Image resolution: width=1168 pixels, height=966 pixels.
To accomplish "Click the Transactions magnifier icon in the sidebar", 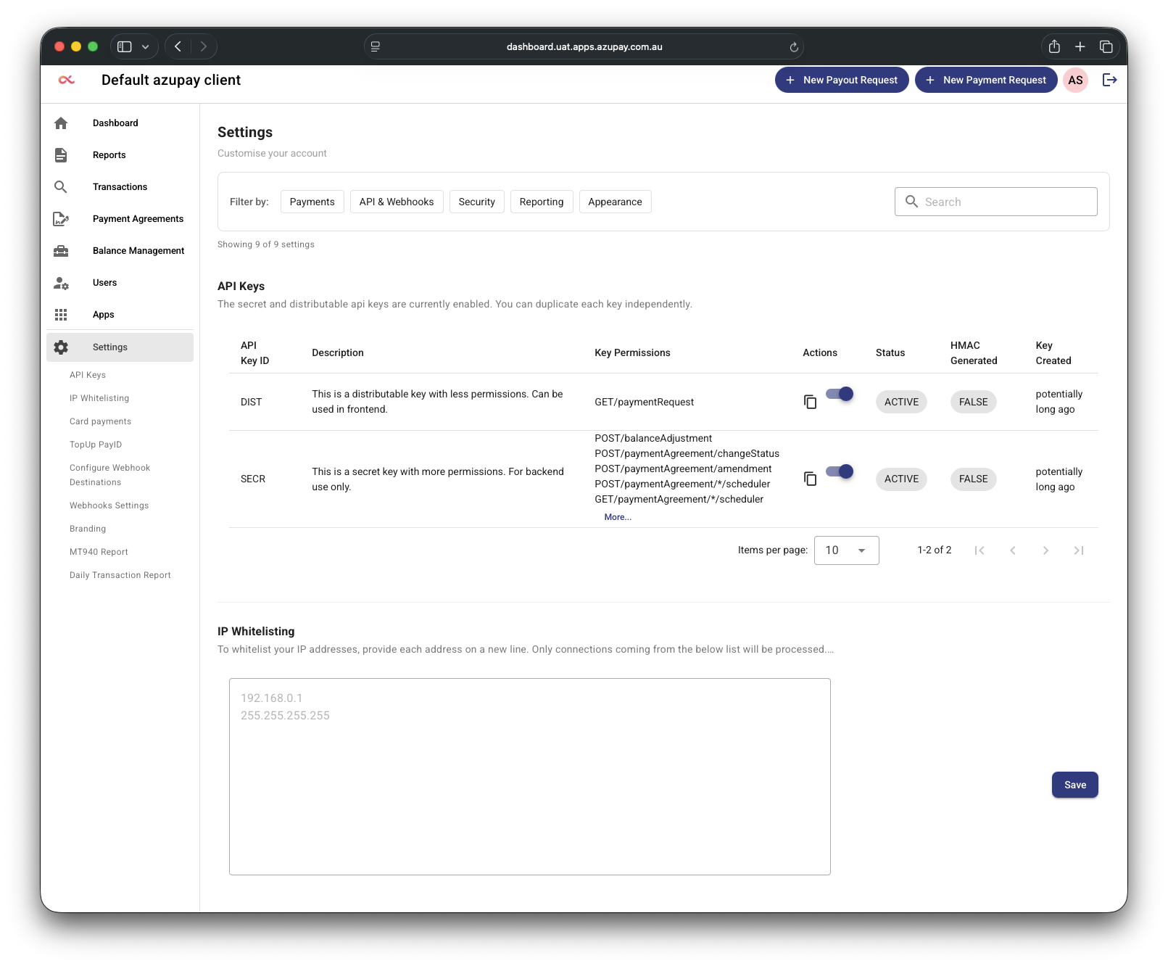I will [x=61, y=187].
